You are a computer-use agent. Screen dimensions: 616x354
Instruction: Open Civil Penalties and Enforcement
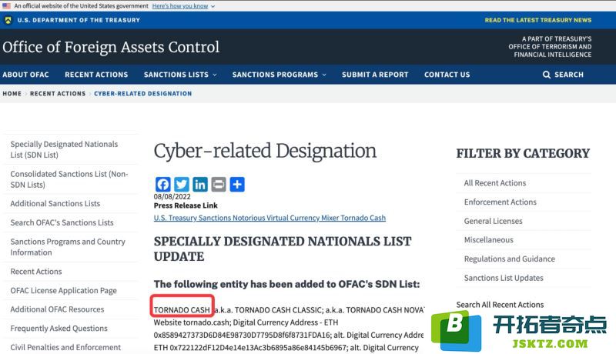pos(71,347)
